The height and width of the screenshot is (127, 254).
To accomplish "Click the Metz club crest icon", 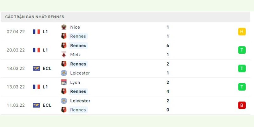I will (x=64, y=55).
